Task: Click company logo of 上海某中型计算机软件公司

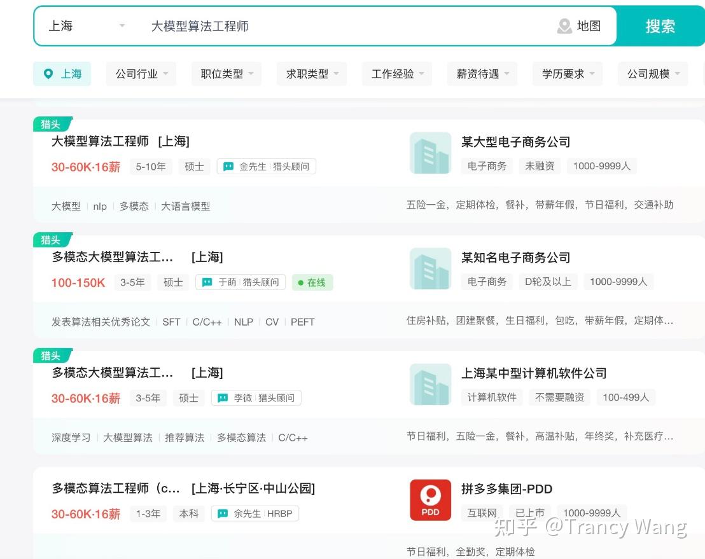Action: [430, 384]
